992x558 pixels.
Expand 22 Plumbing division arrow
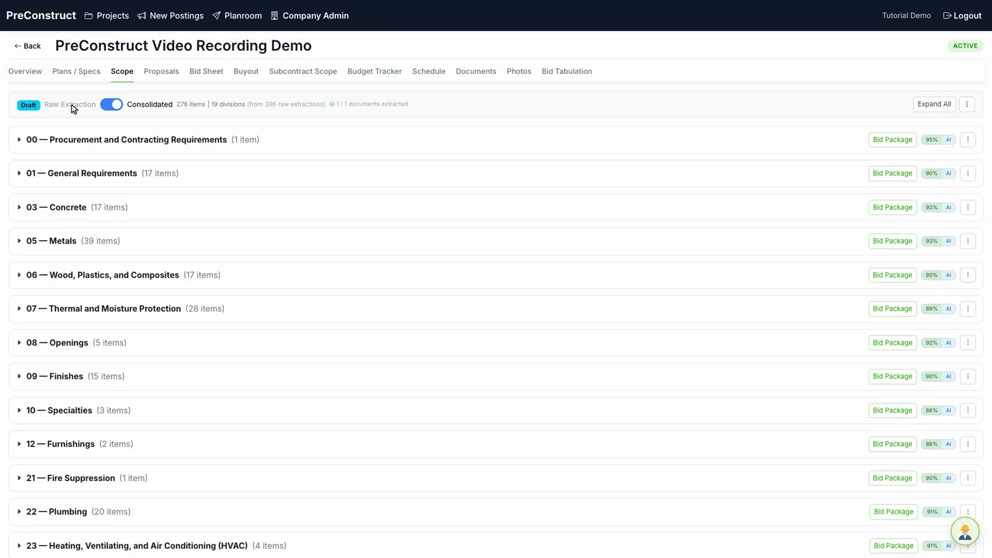coord(19,511)
